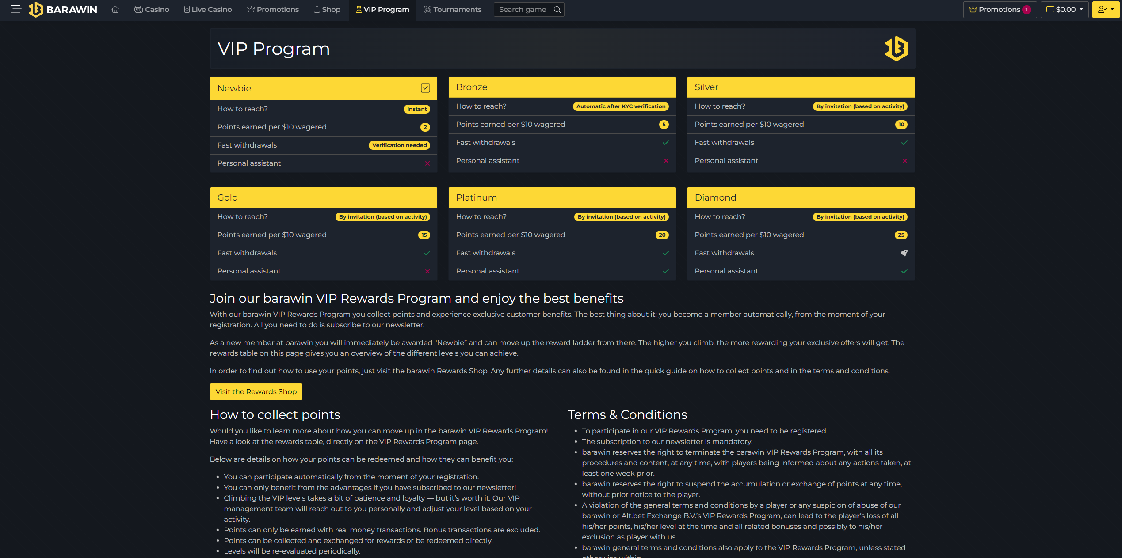Open the account dropdown in top right
Screen dimensions: 1122x558
1106,9
